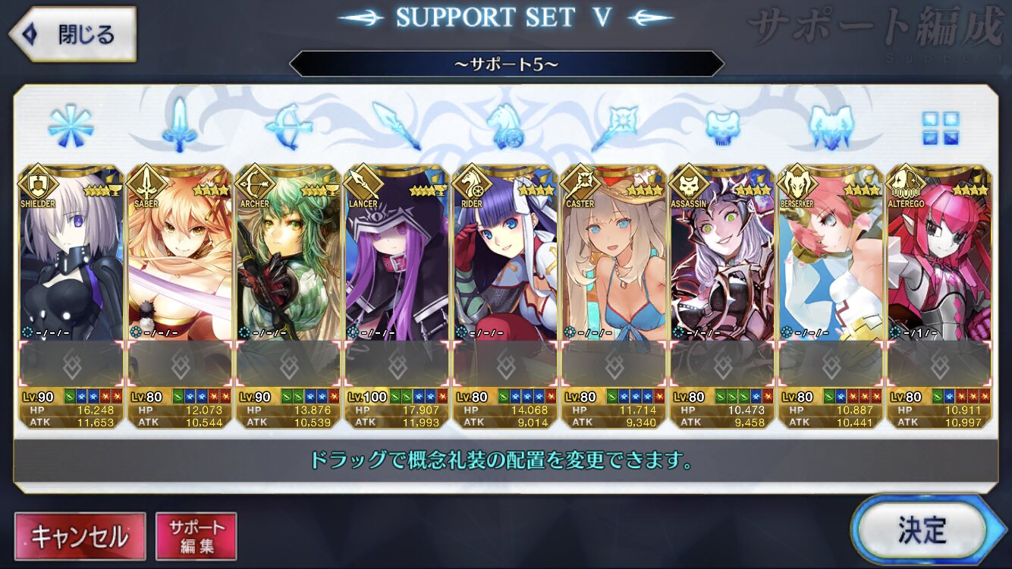Select the Berserker beast class icon

pyautogui.click(x=832, y=127)
